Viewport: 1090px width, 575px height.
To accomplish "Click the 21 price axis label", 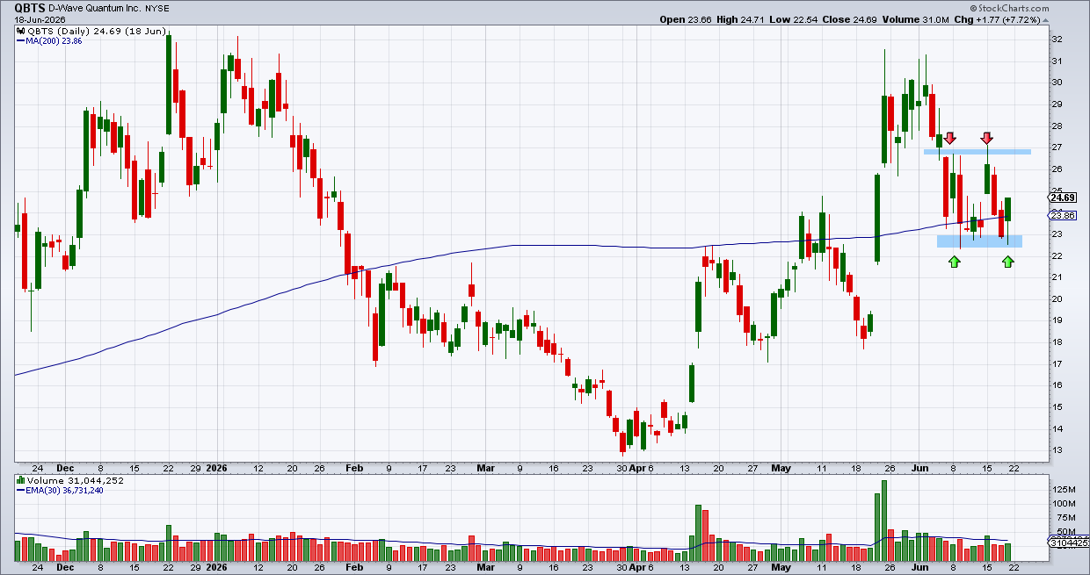I will point(1057,277).
